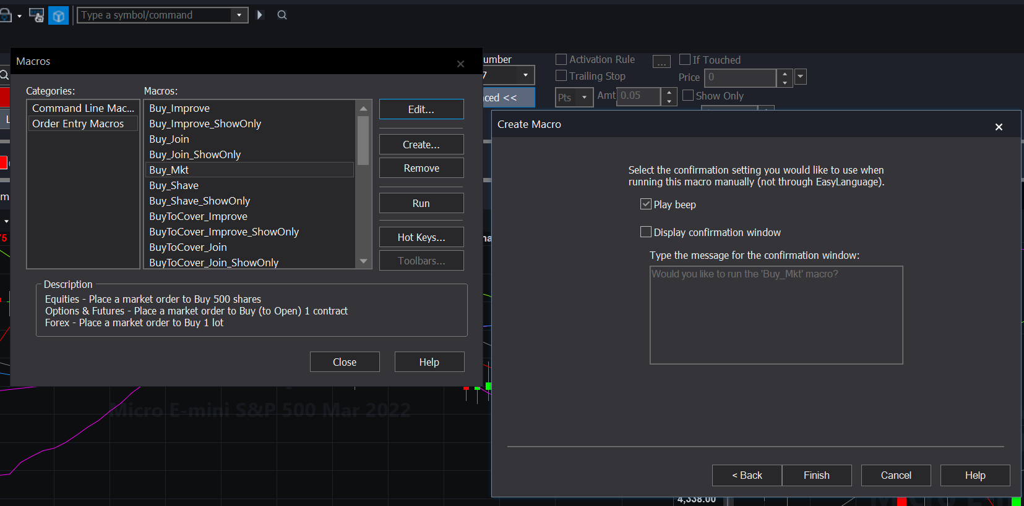Screen dimensions: 1024x506
Task: Select the BuyToCover_Join_ShowOnly macro
Action: (x=249, y=262)
